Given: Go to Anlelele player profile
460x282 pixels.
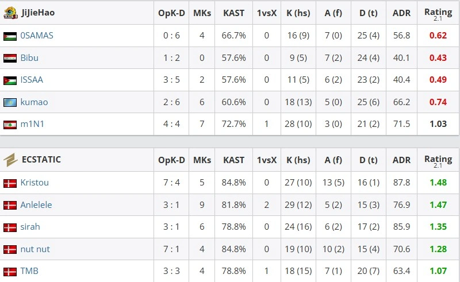Looking at the screenshot, I should (x=36, y=204).
